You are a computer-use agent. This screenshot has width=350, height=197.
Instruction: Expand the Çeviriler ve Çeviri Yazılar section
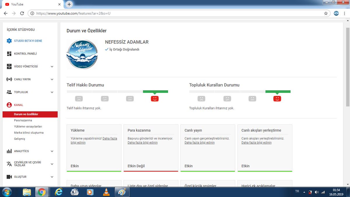point(52,164)
